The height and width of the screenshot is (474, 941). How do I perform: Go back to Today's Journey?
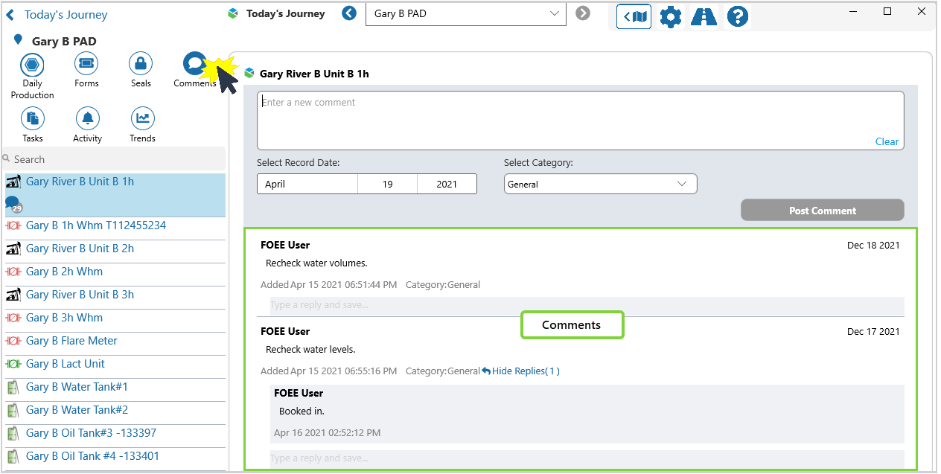(57, 15)
